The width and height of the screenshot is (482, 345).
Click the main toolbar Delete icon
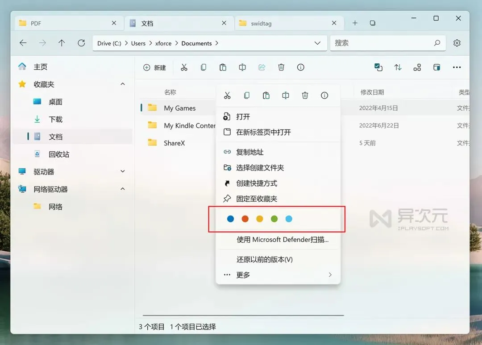tap(281, 67)
